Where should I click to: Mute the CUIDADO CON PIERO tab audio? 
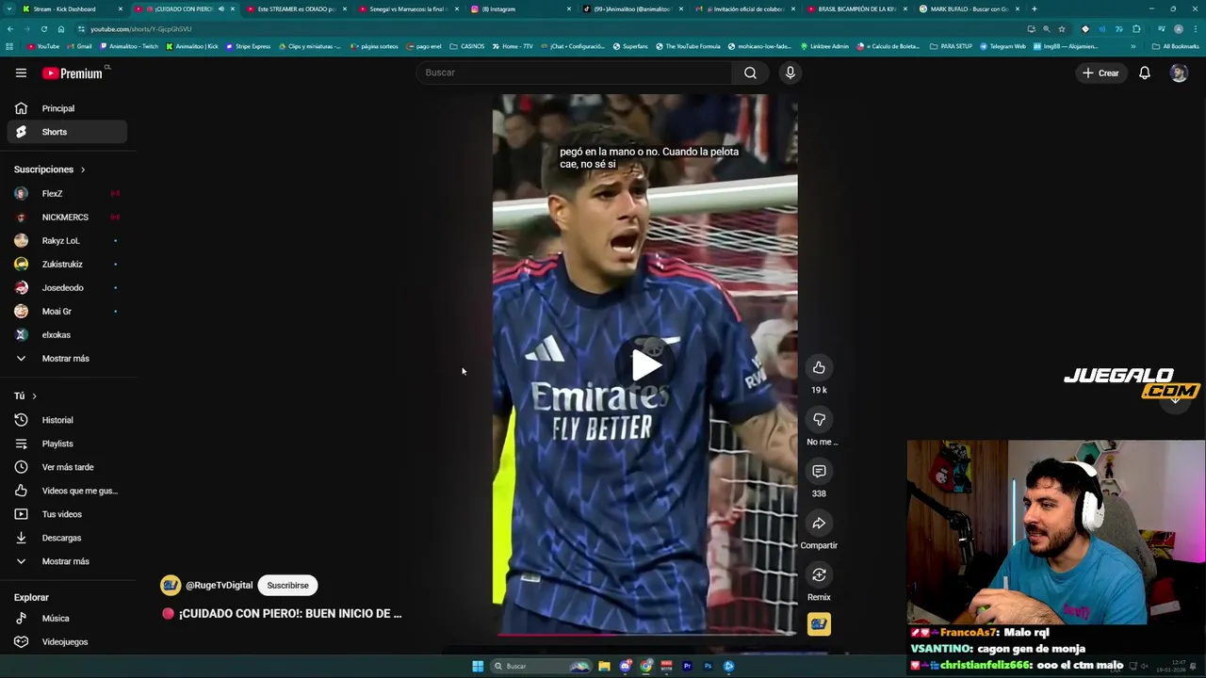tap(221, 8)
